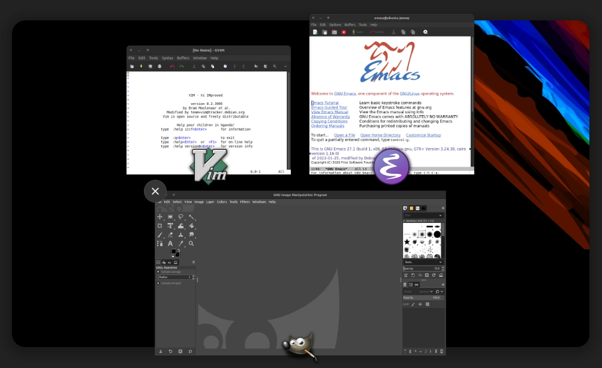
Task: Toggle Lock position and size in GIMP layers
Action: (x=420, y=304)
